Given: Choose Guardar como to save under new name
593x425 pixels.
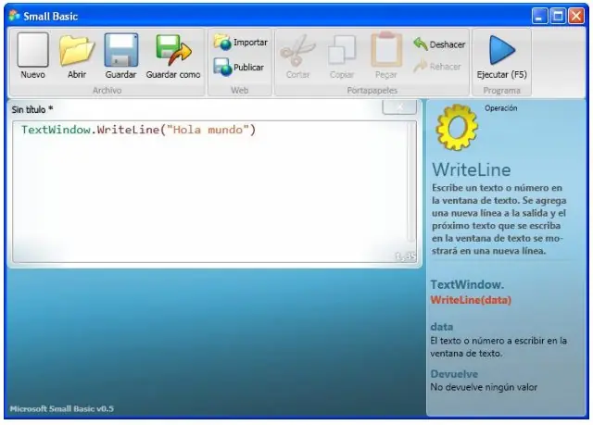Looking at the screenshot, I should coord(173,56).
